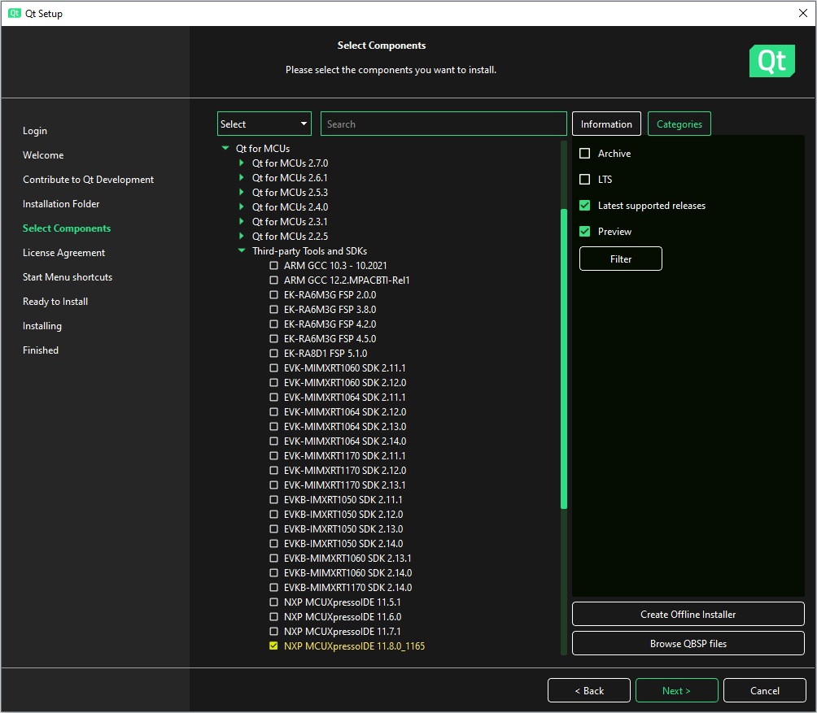Enable the LTS filter checkbox
817x713 pixels.
(x=584, y=179)
